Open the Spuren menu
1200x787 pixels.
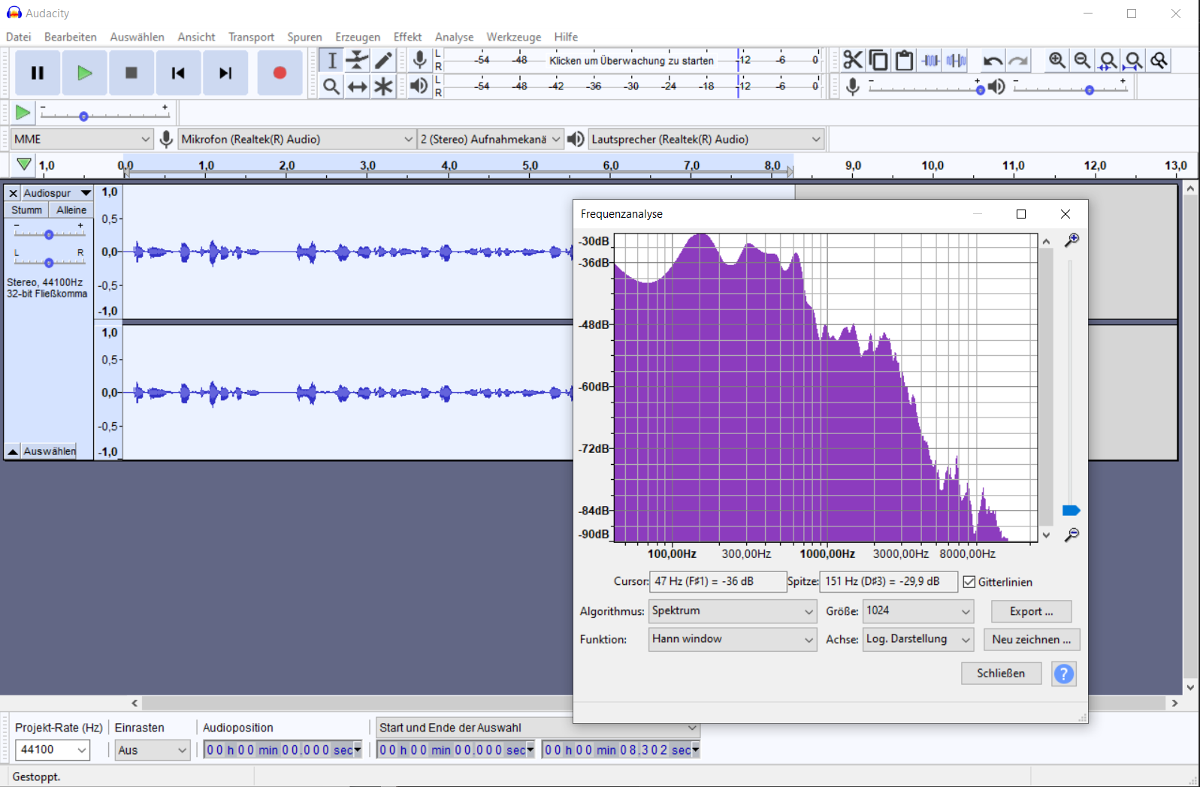coord(304,37)
